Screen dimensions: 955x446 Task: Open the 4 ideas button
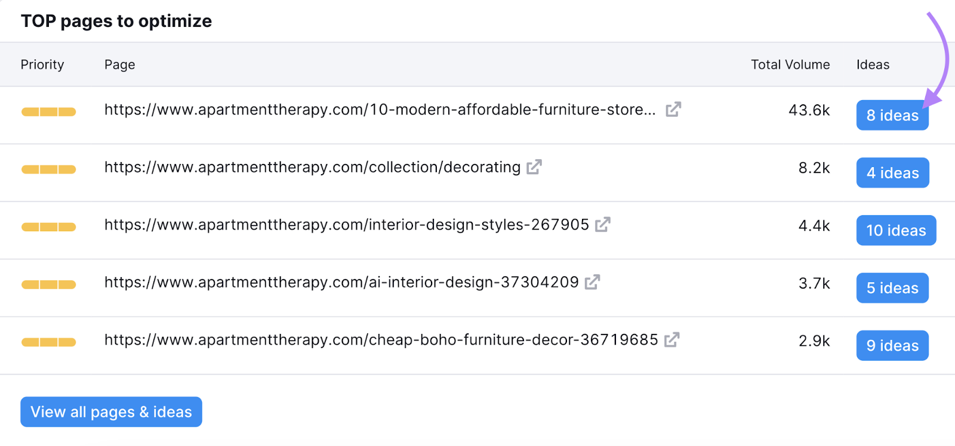pos(892,173)
